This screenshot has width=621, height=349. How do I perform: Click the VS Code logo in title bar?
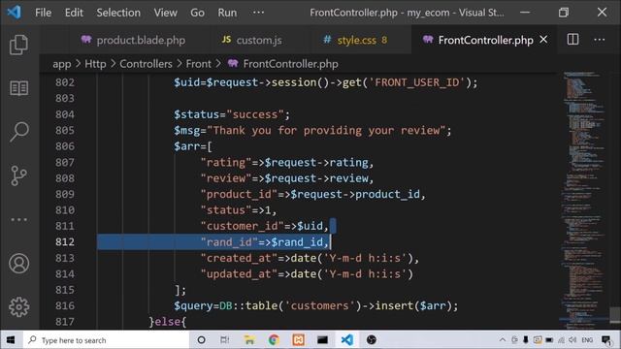click(x=14, y=13)
